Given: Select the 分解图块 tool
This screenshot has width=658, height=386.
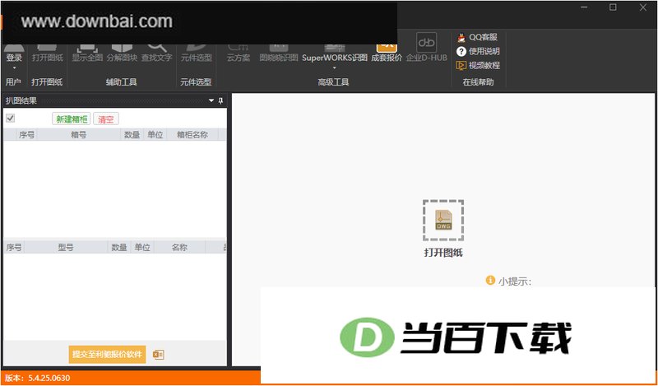Looking at the screenshot, I should [x=122, y=53].
